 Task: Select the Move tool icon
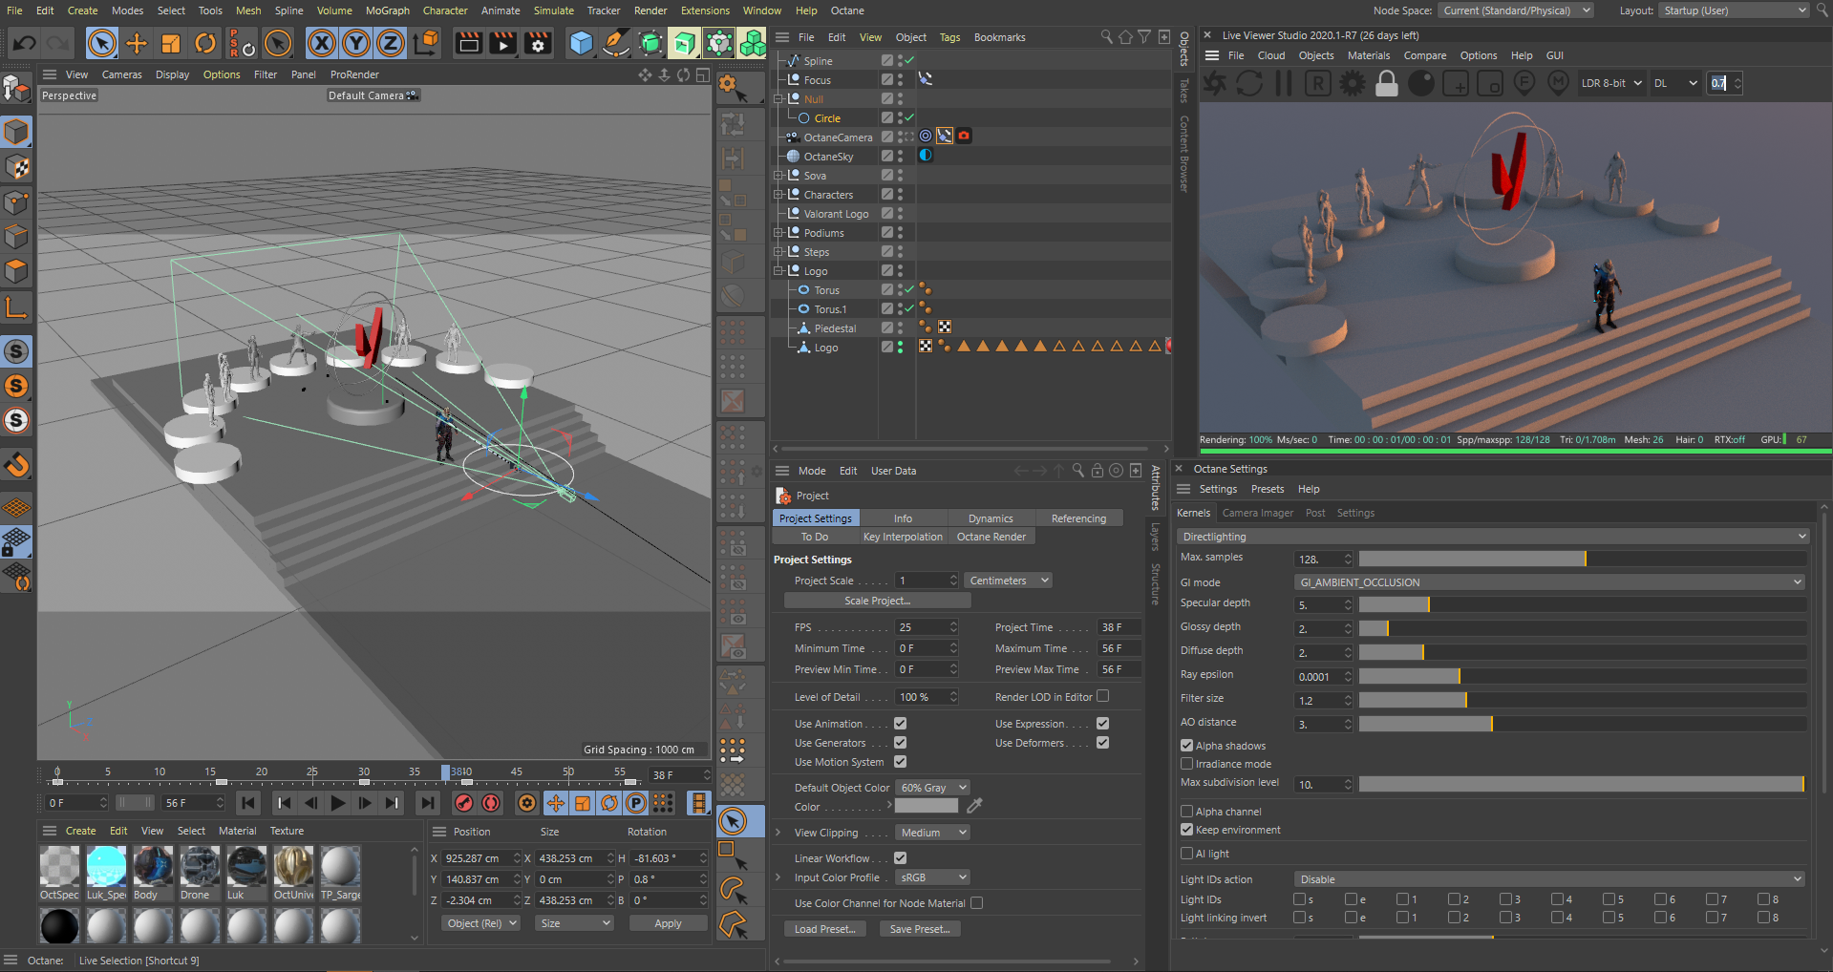(x=137, y=43)
